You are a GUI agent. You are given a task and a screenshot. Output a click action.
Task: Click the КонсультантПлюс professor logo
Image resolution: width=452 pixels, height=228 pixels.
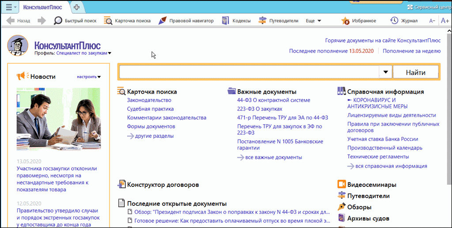click(18, 46)
